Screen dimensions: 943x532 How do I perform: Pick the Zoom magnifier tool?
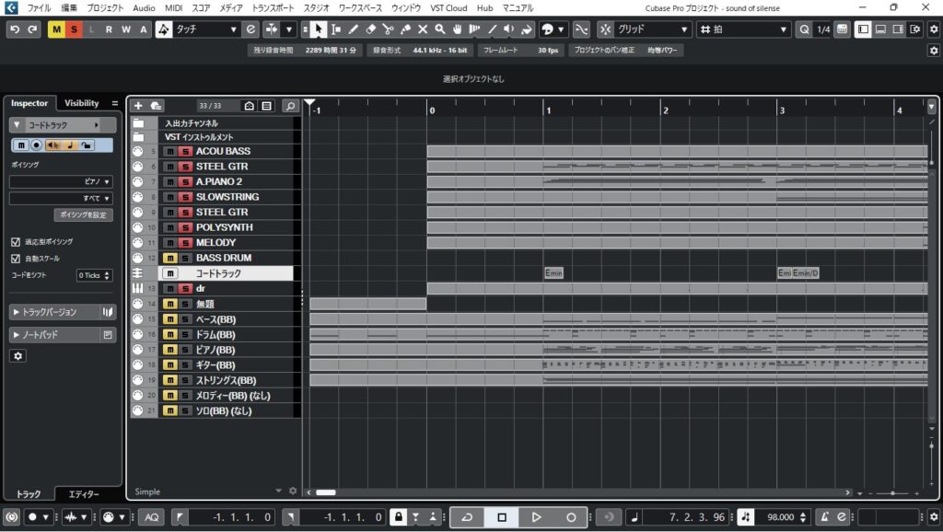[441, 29]
